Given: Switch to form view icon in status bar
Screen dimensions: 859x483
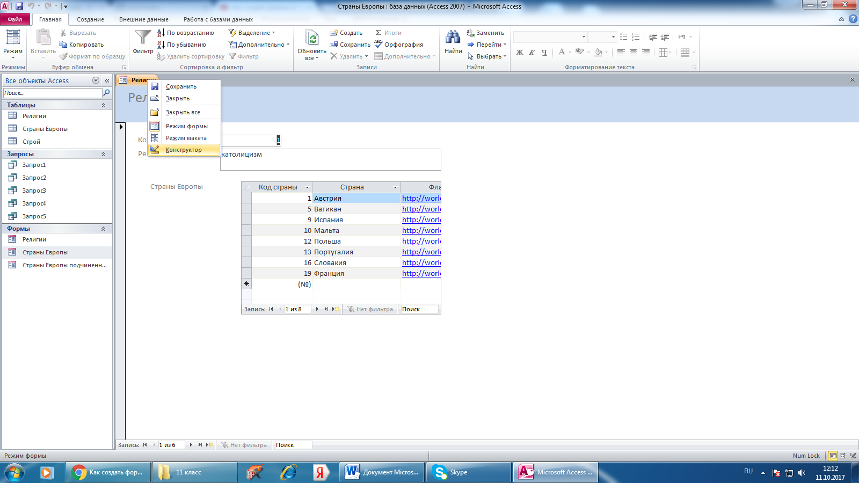Looking at the screenshot, I should point(833,456).
